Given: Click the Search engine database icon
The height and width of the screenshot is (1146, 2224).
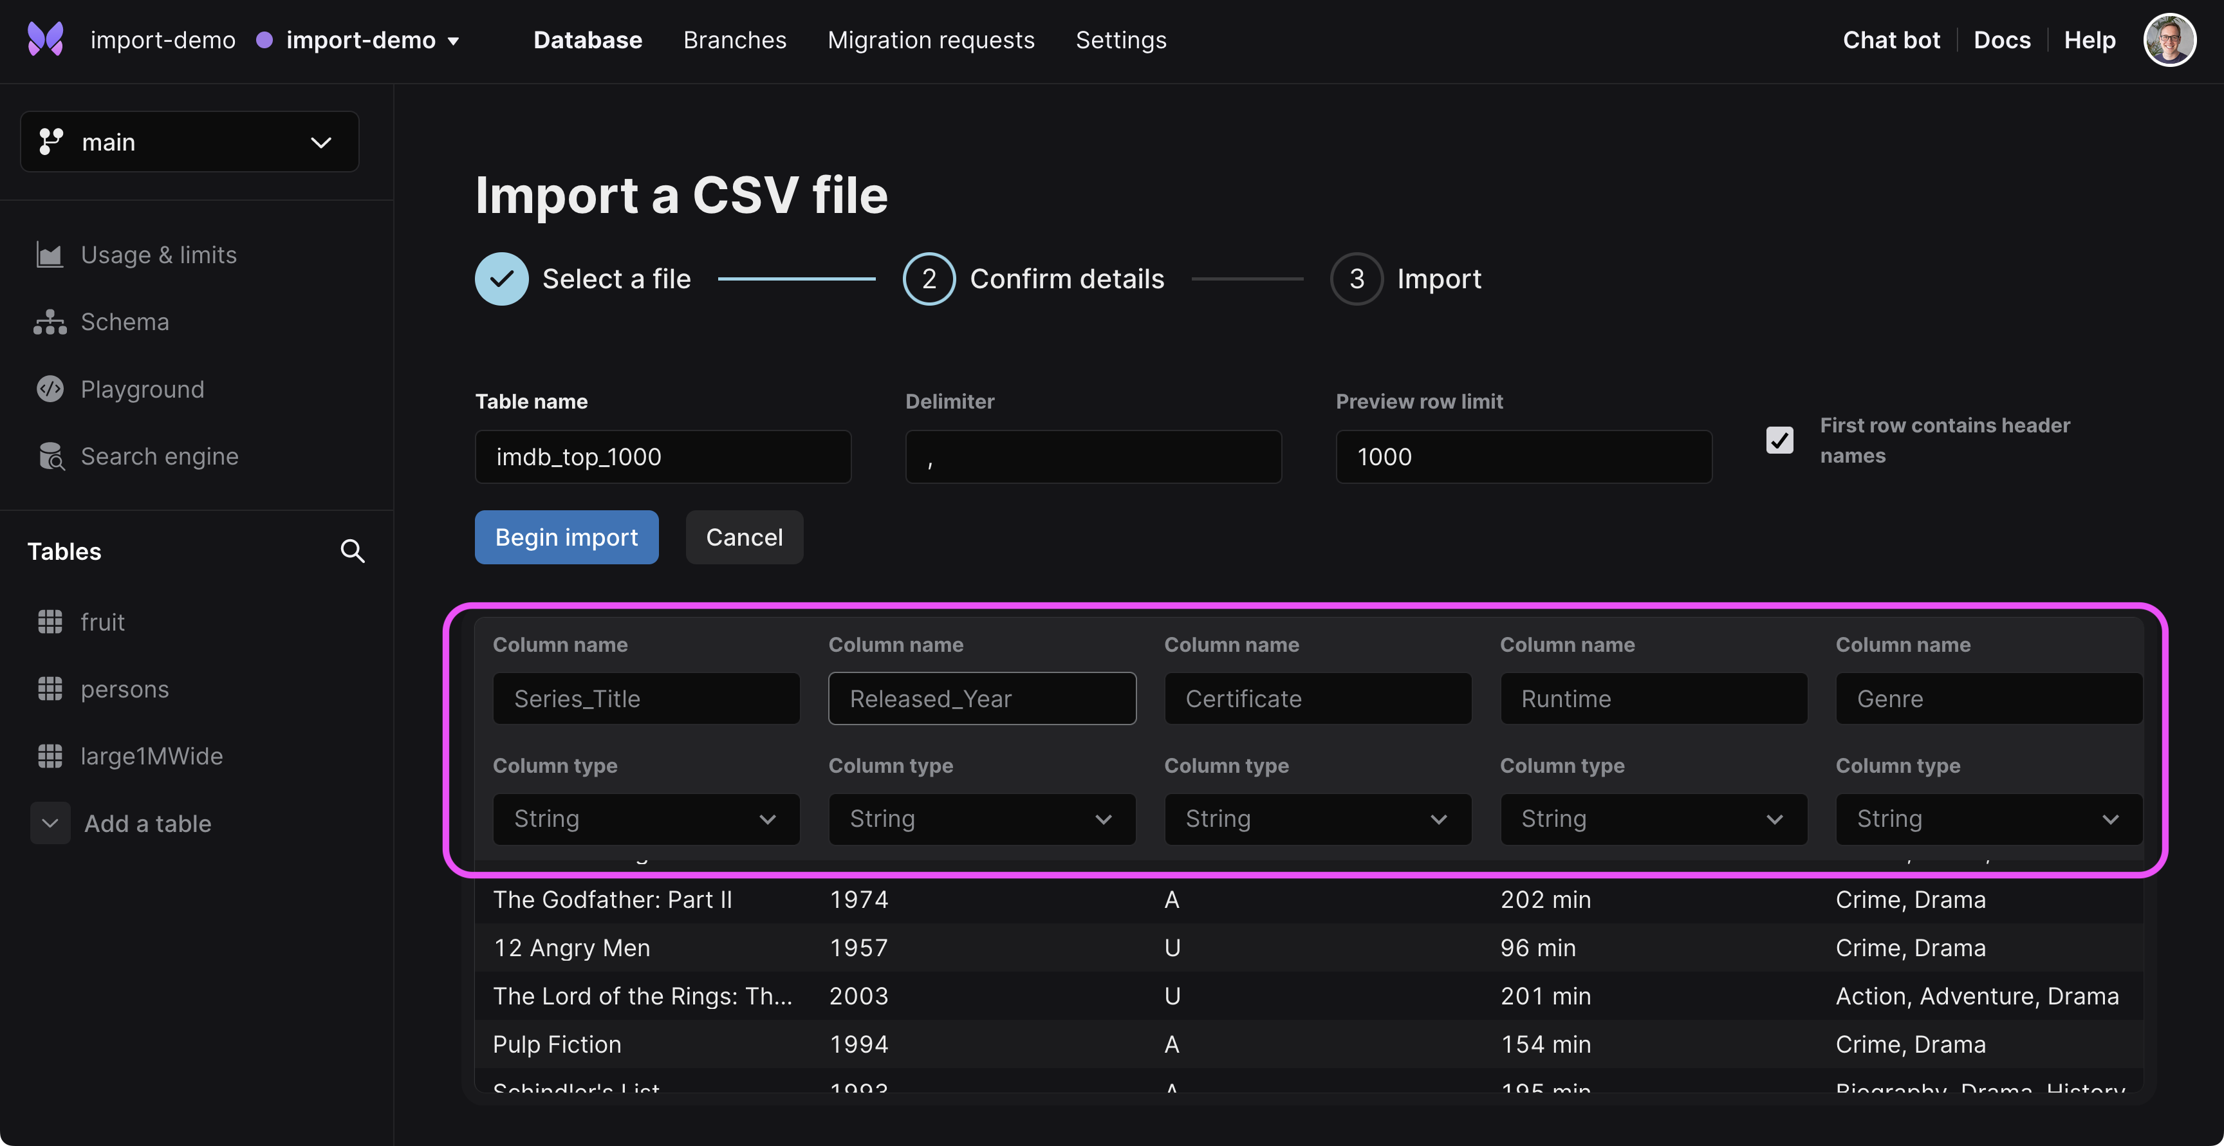Looking at the screenshot, I should coord(51,456).
